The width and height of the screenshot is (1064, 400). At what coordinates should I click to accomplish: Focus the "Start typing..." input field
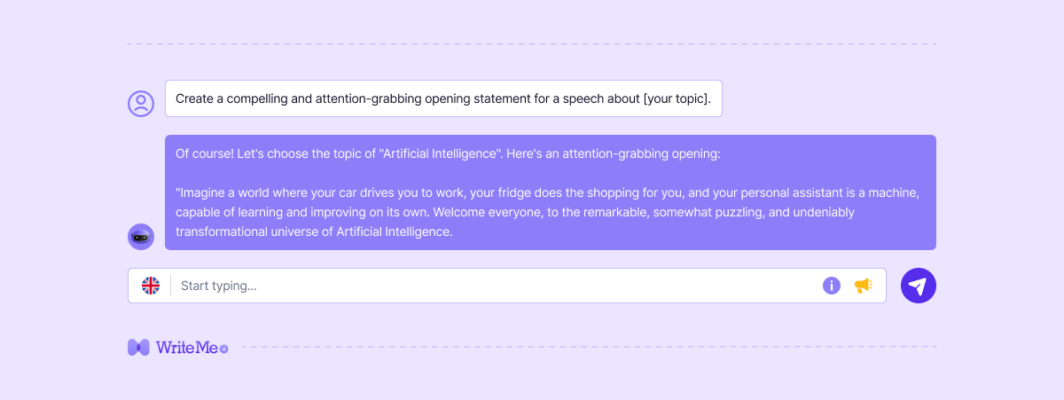click(488, 286)
